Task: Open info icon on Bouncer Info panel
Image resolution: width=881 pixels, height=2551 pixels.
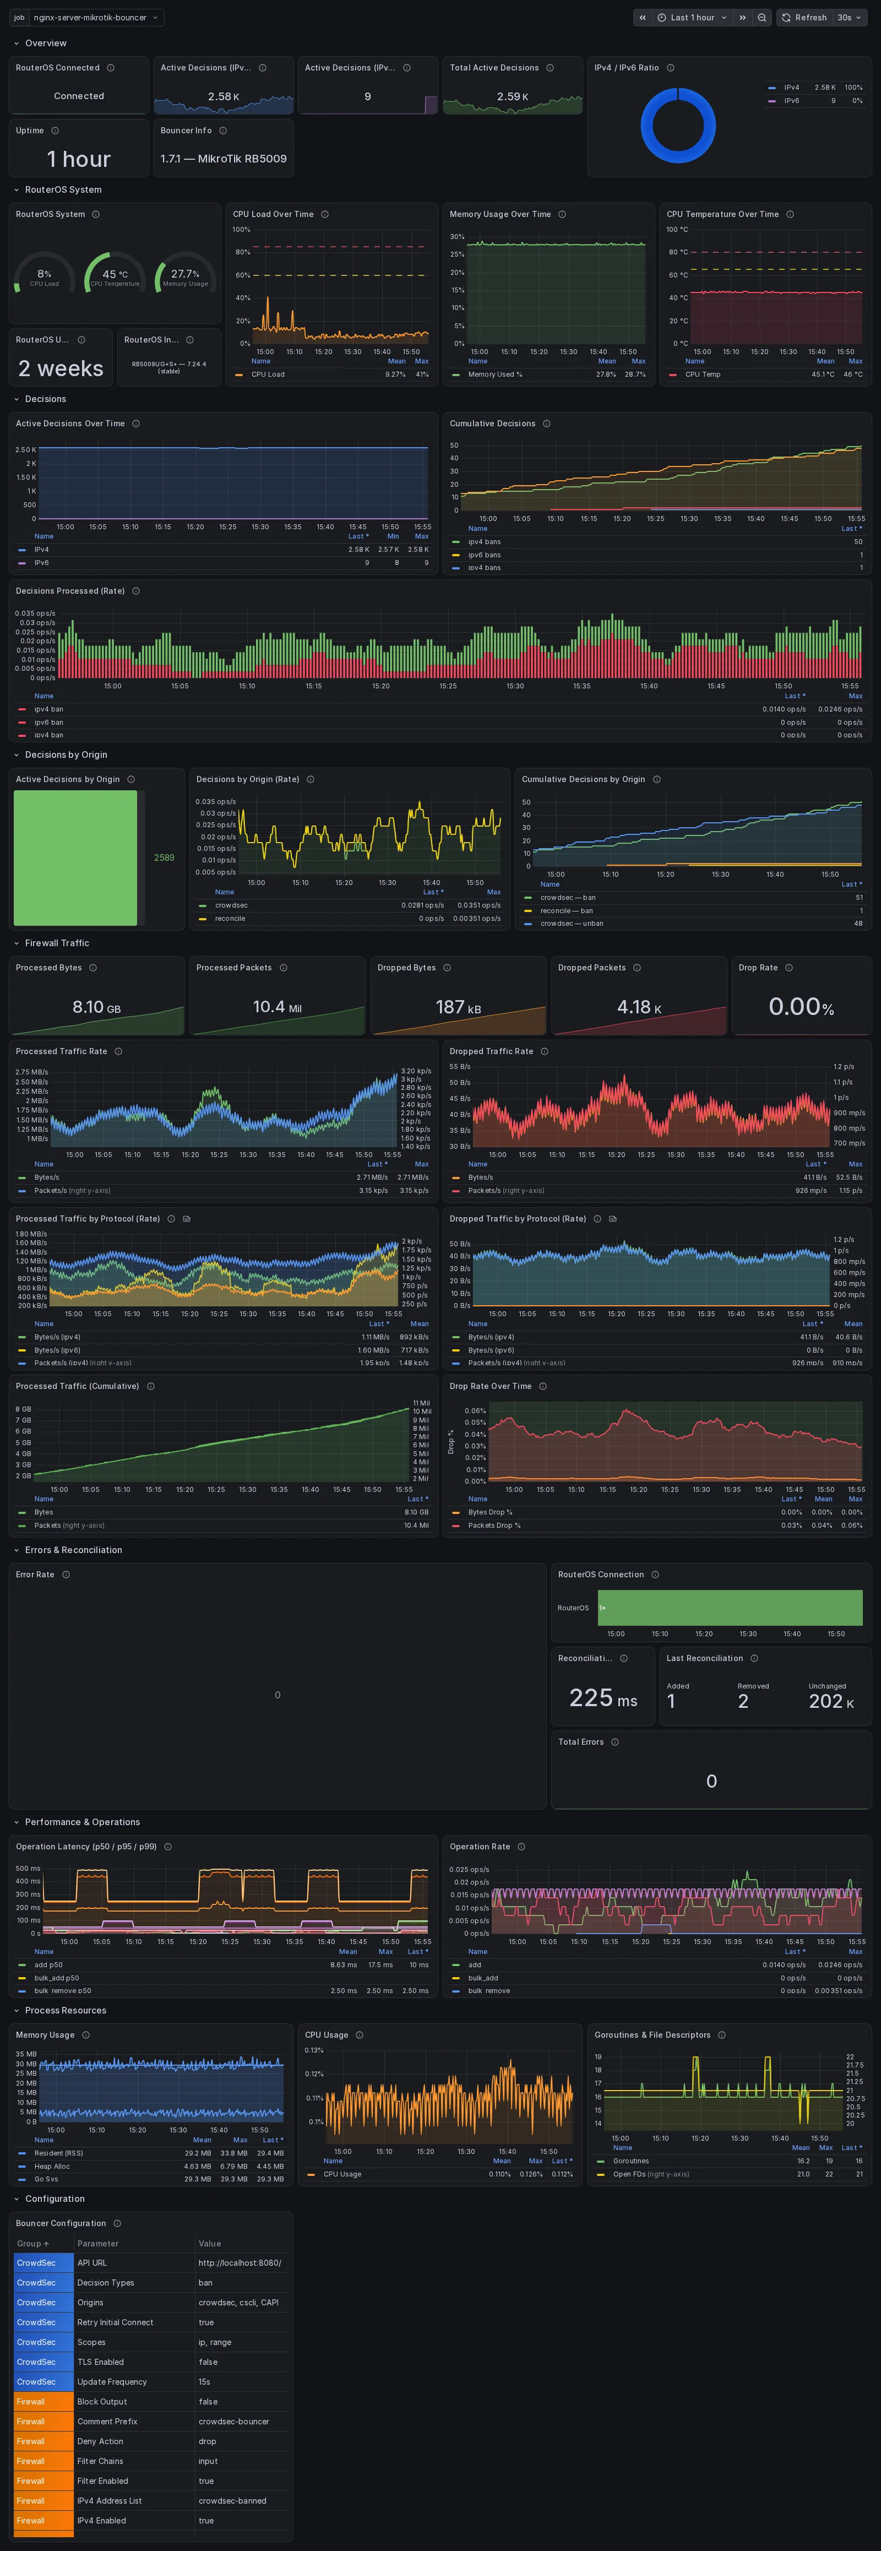Action: coord(222,131)
